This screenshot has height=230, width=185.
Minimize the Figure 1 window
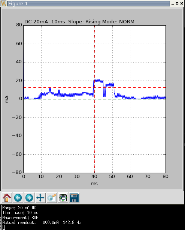(x=173, y=3)
